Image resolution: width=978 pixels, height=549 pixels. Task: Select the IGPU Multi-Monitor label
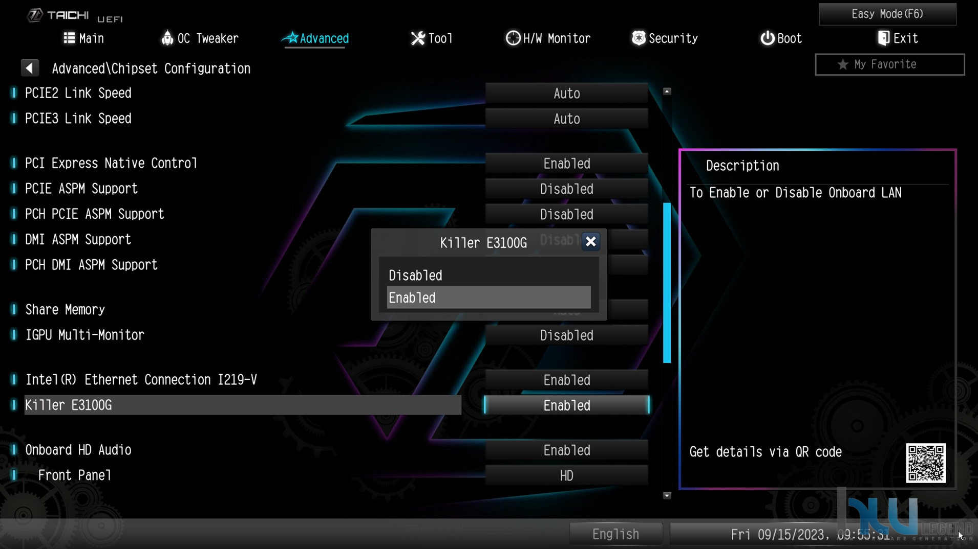85,335
